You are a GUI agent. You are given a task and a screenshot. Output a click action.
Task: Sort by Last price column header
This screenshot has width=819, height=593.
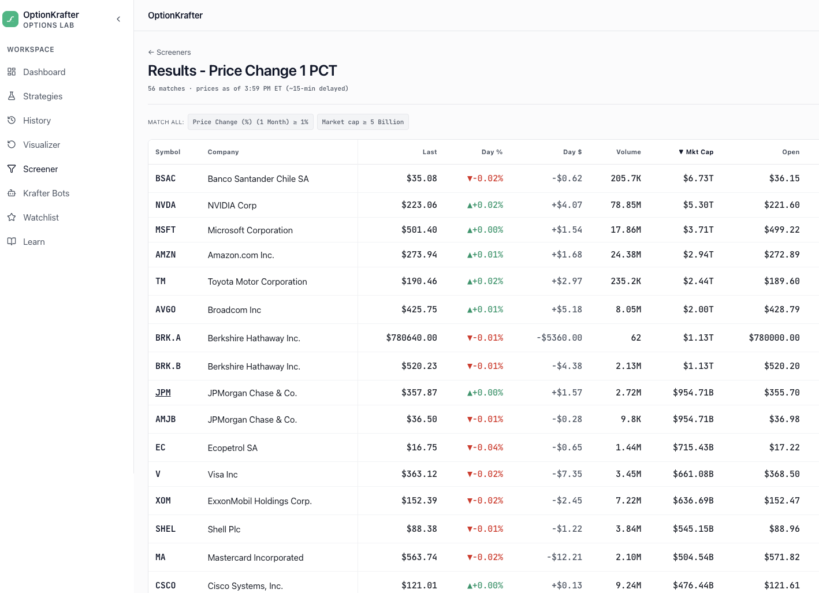430,152
